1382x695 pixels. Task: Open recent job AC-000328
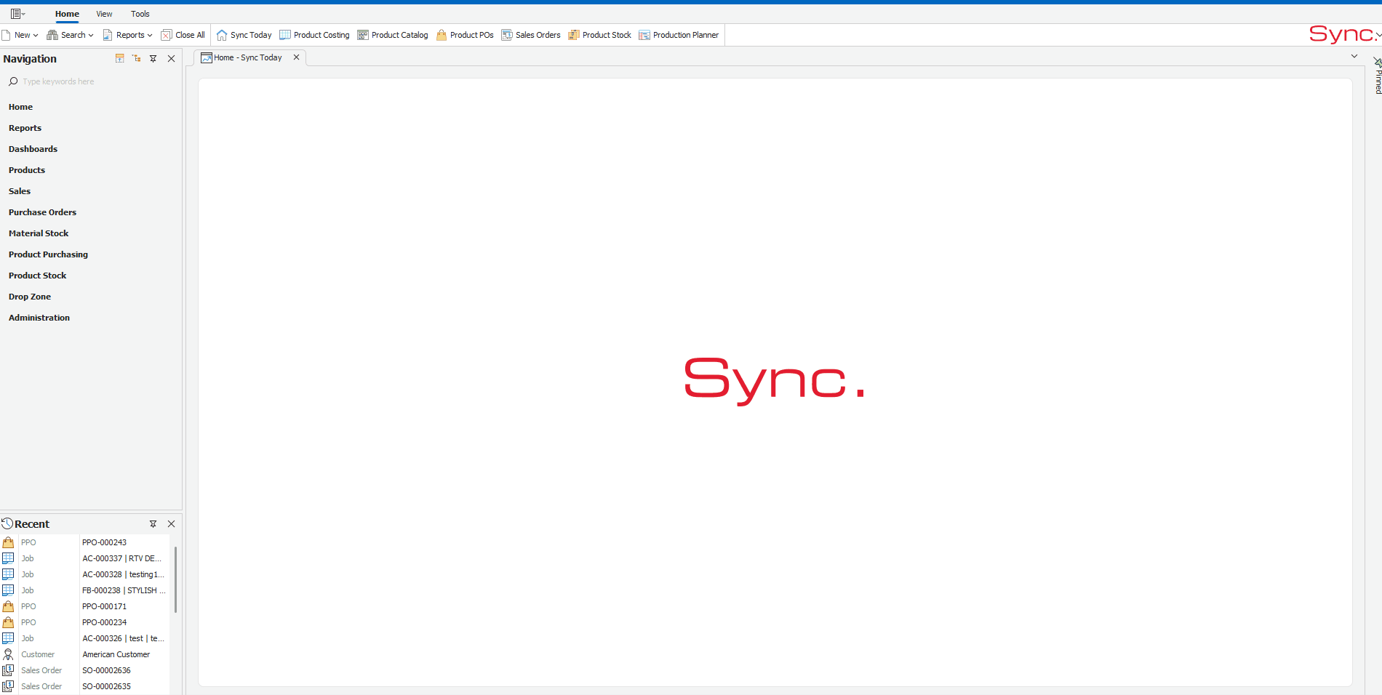point(123,574)
